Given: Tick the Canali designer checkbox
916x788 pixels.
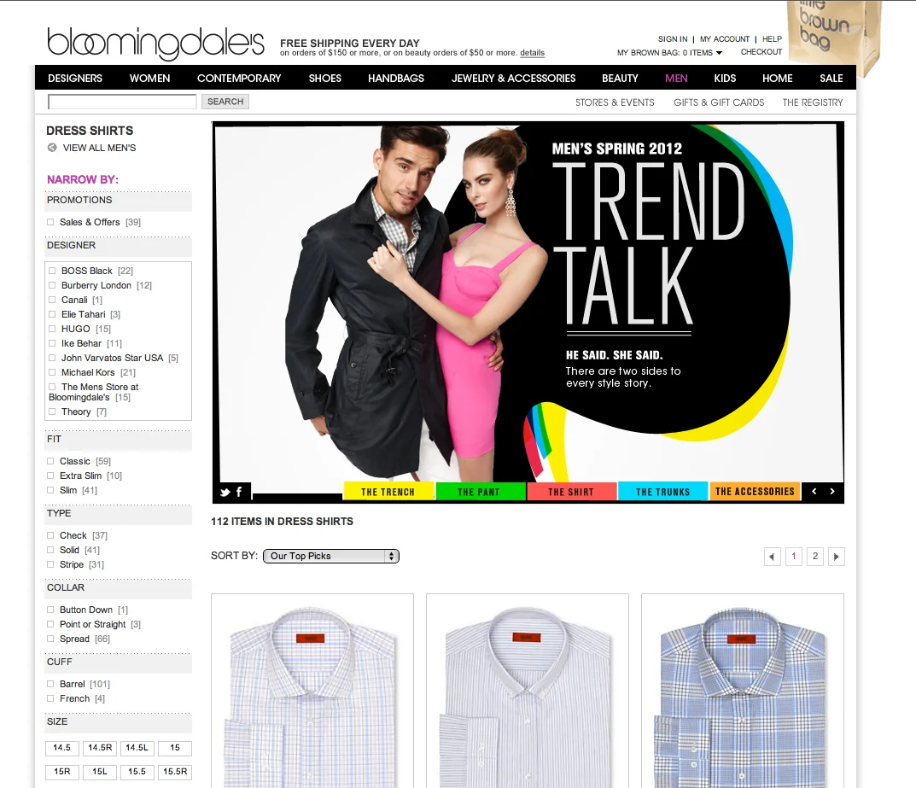Looking at the screenshot, I should click(52, 300).
